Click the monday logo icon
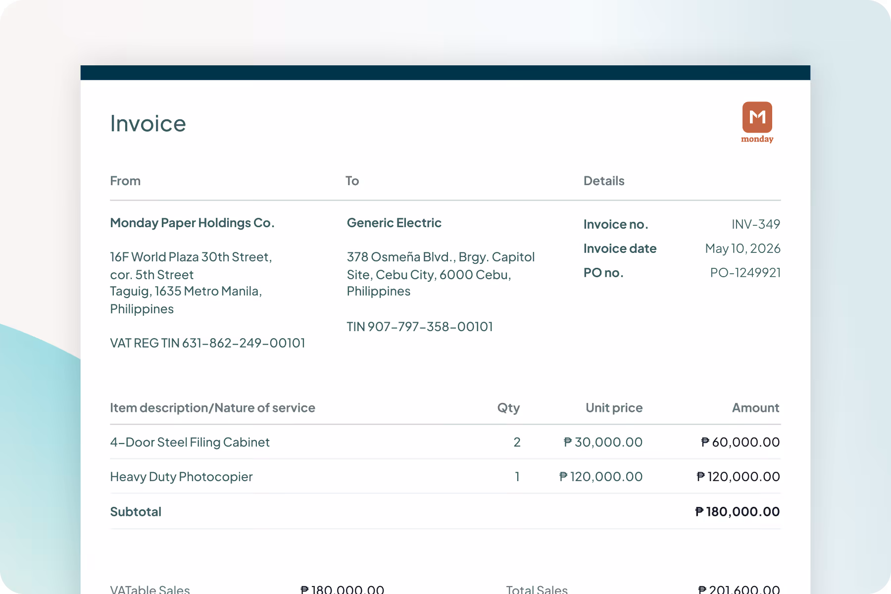 (757, 122)
